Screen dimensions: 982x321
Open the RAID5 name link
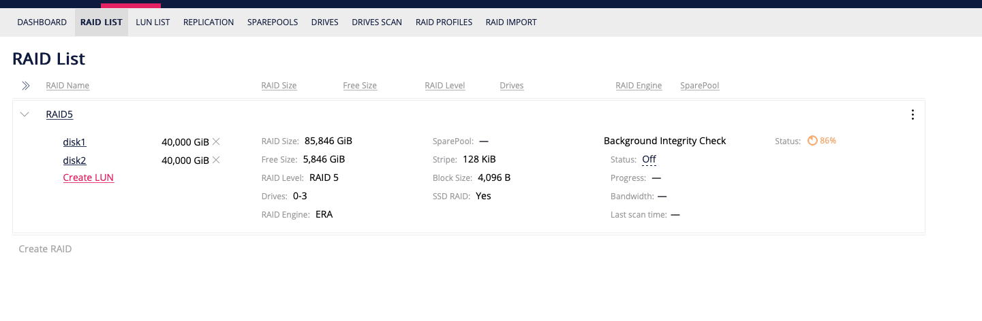click(x=59, y=114)
